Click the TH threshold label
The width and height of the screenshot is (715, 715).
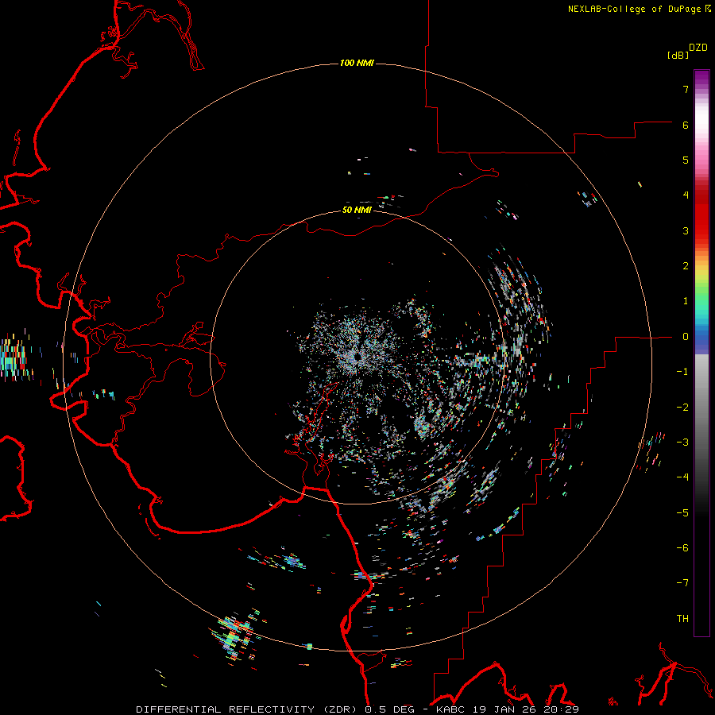[682, 619]
